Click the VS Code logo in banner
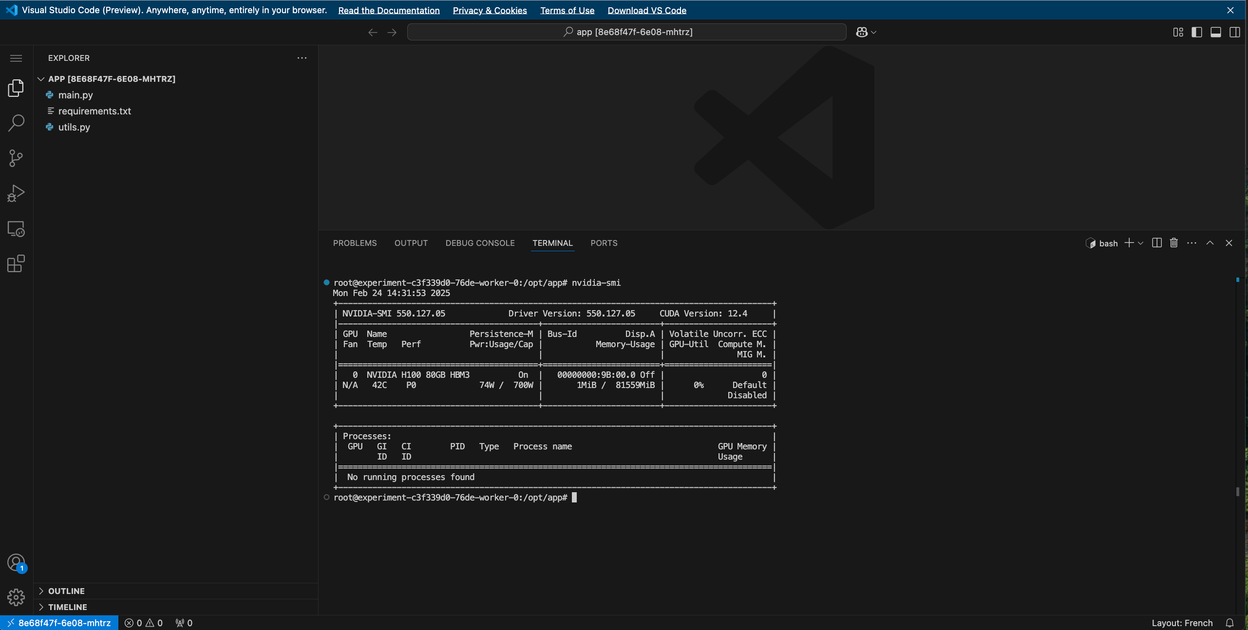Image resolution: width=1248 pixels, height=630 pixels. pos(12,10)
